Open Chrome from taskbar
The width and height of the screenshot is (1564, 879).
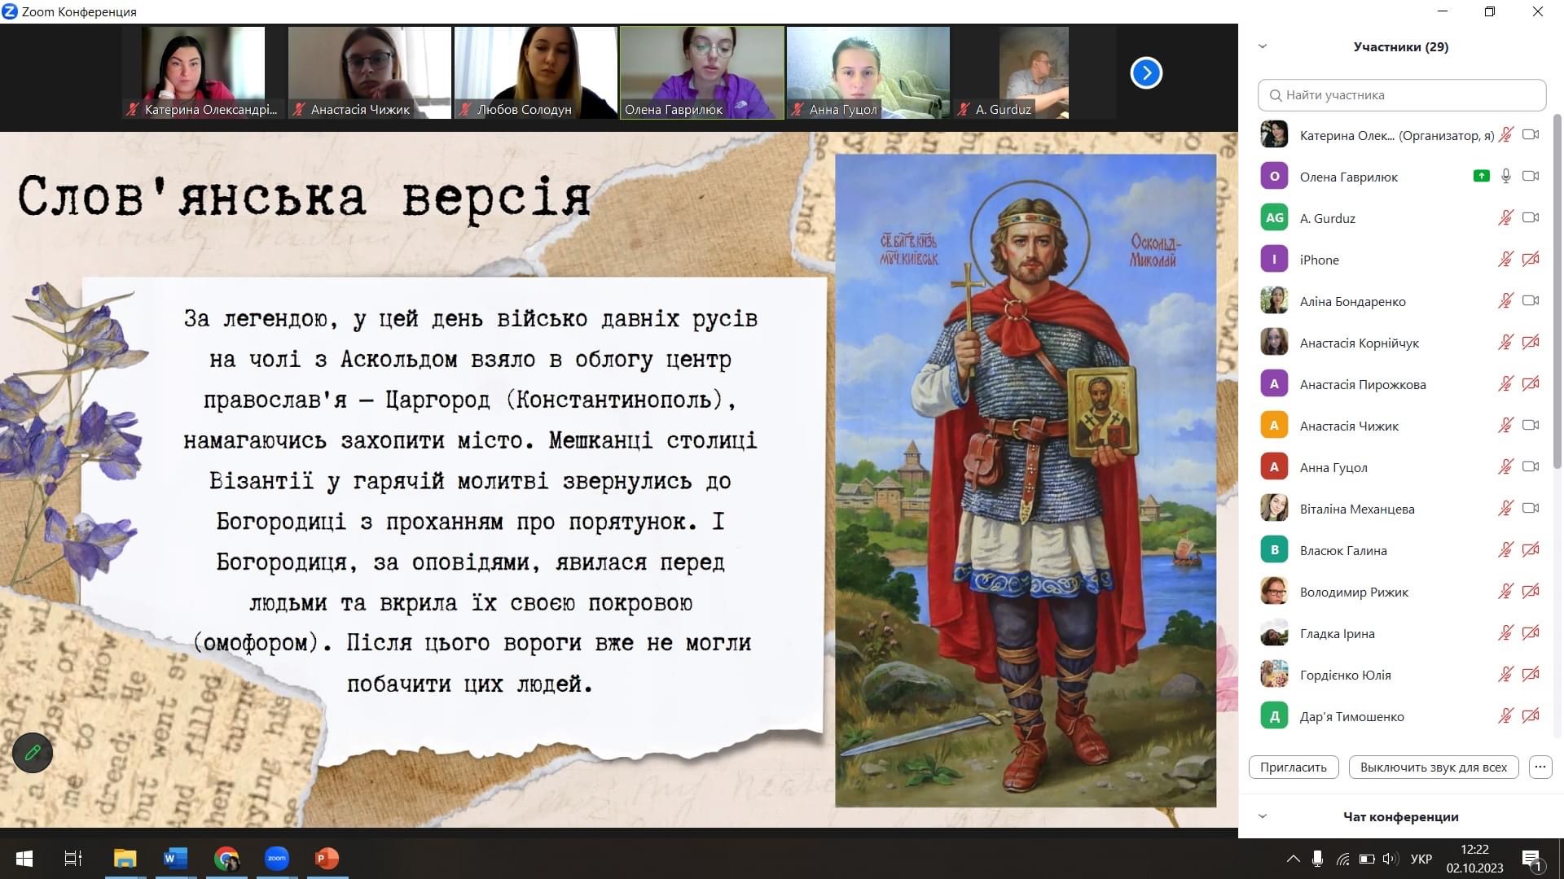(226, 858)
